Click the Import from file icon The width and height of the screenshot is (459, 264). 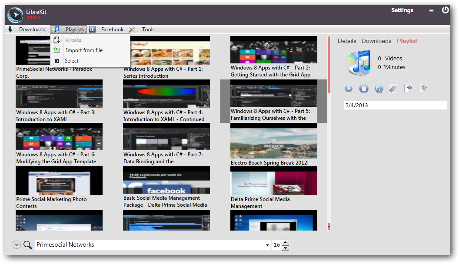pos(57,50)
